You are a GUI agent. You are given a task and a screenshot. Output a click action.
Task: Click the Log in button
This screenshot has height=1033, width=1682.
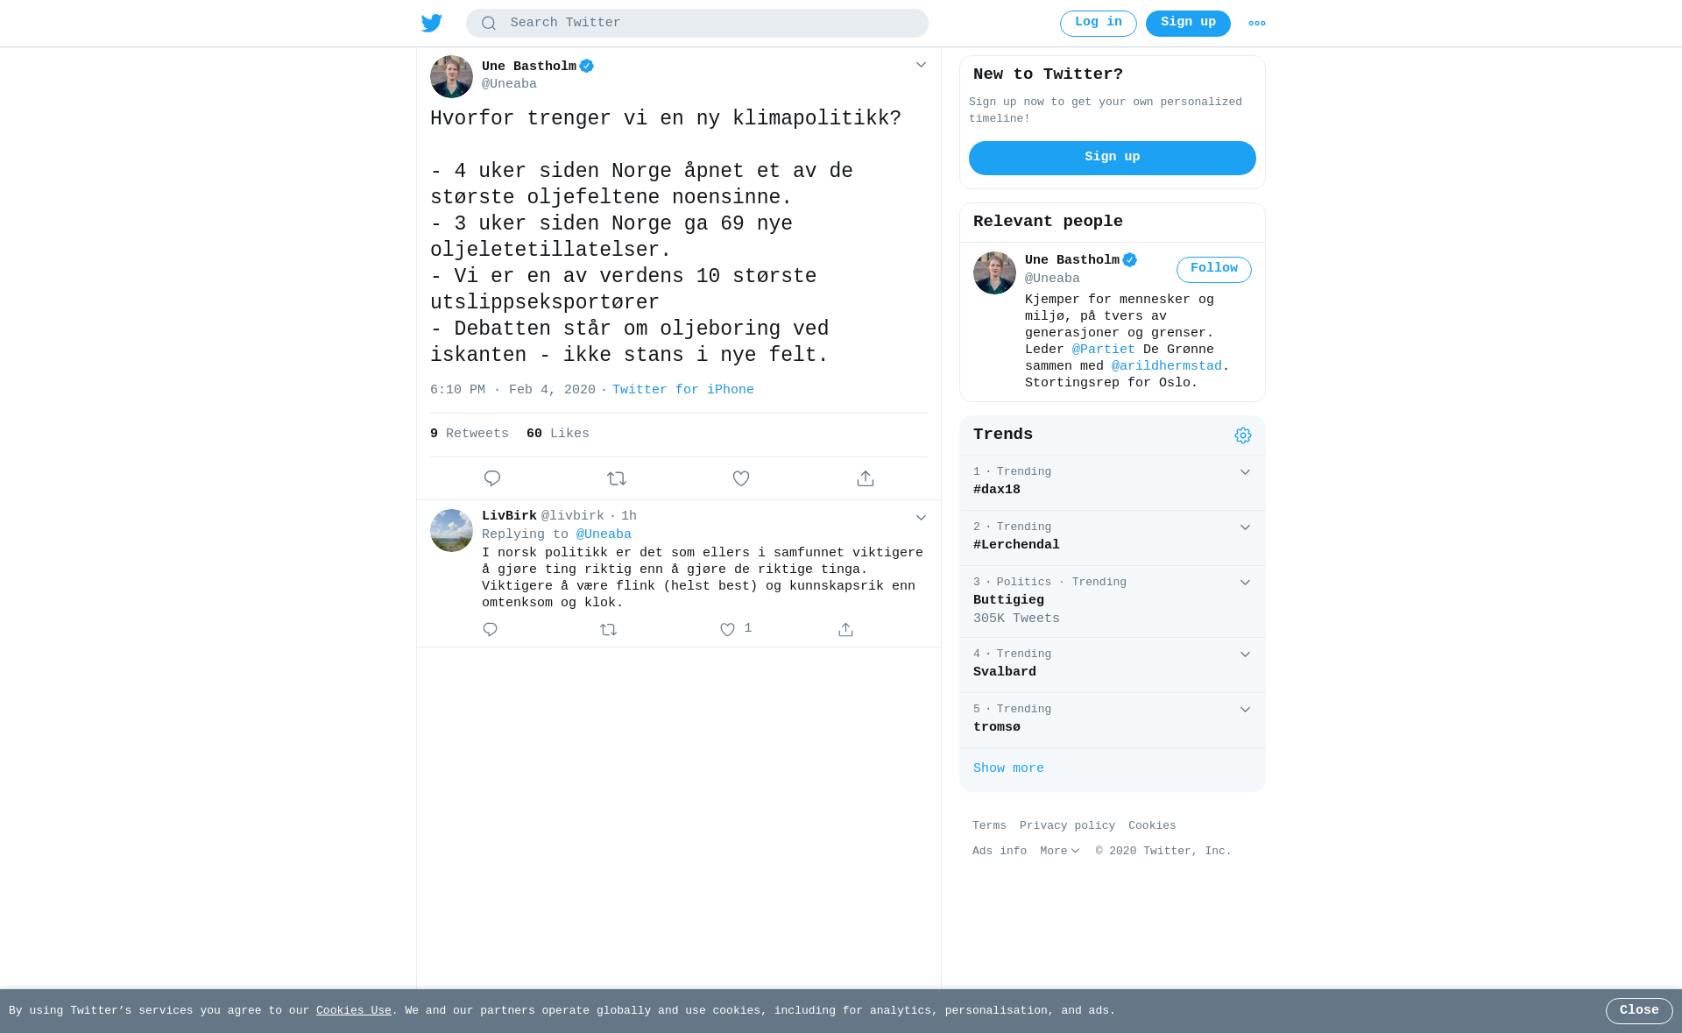1099,24
